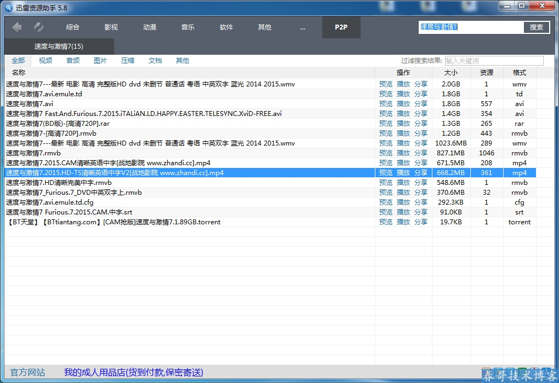Screen dimensions: 559x383
Task: Minimize the 迅雷资源助手 window
Action: pyautogui.click(x=506, y=5)
